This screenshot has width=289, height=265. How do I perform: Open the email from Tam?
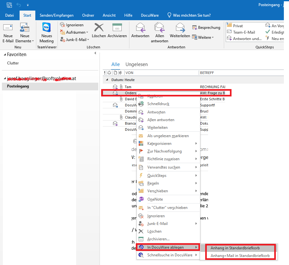pos(164,87)
